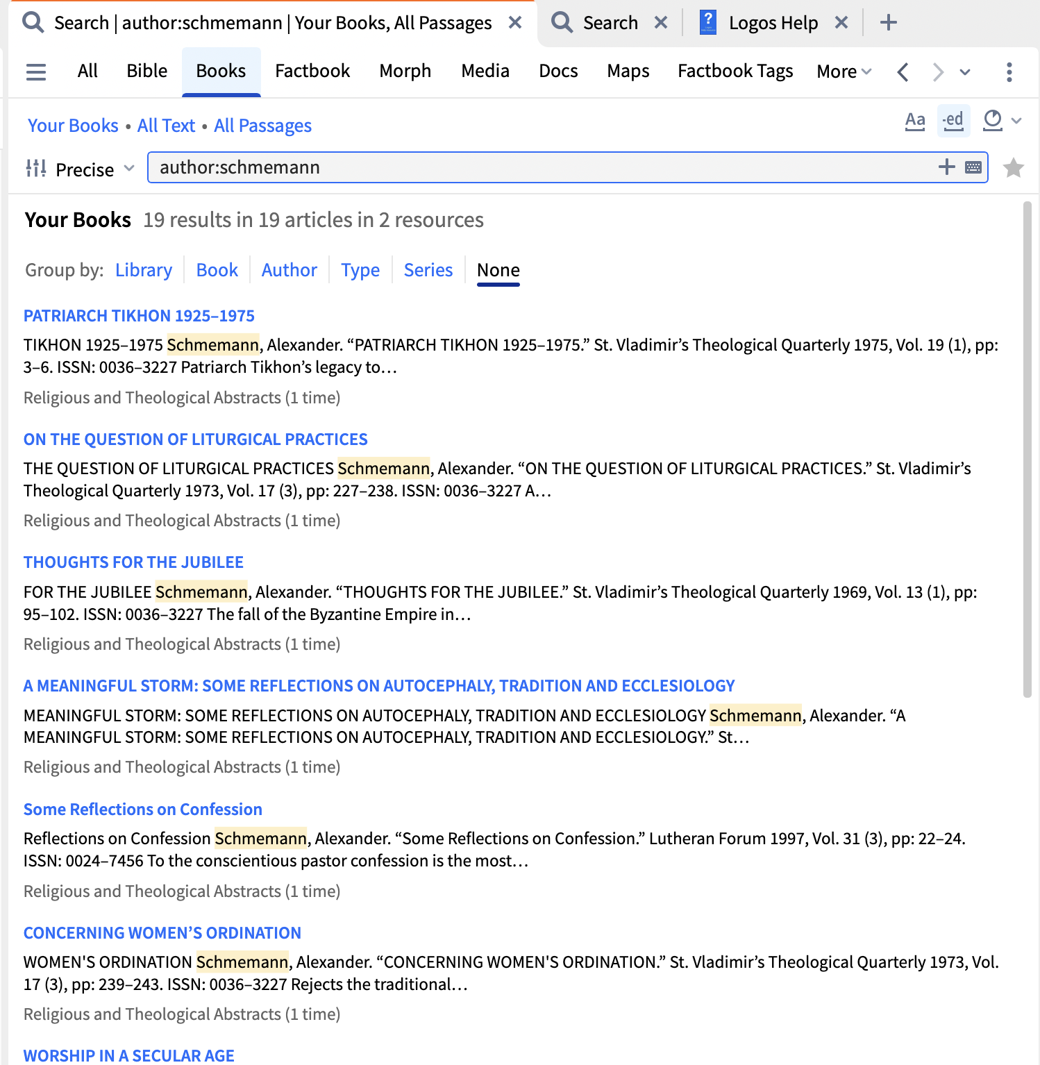Screen dimensions: 1040x1065
Task: Select the Docs search type
Action: pyautogui.click(x=558, y=71)
